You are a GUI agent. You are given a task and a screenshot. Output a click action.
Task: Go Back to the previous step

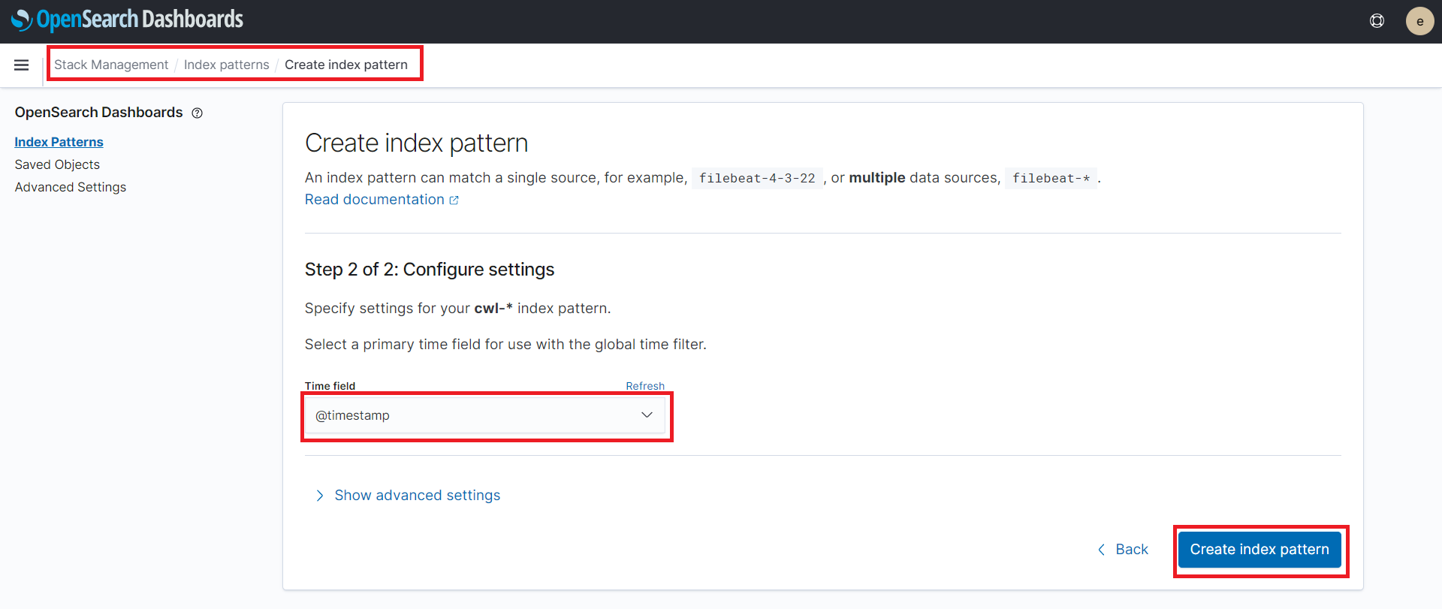point(1123,550)
